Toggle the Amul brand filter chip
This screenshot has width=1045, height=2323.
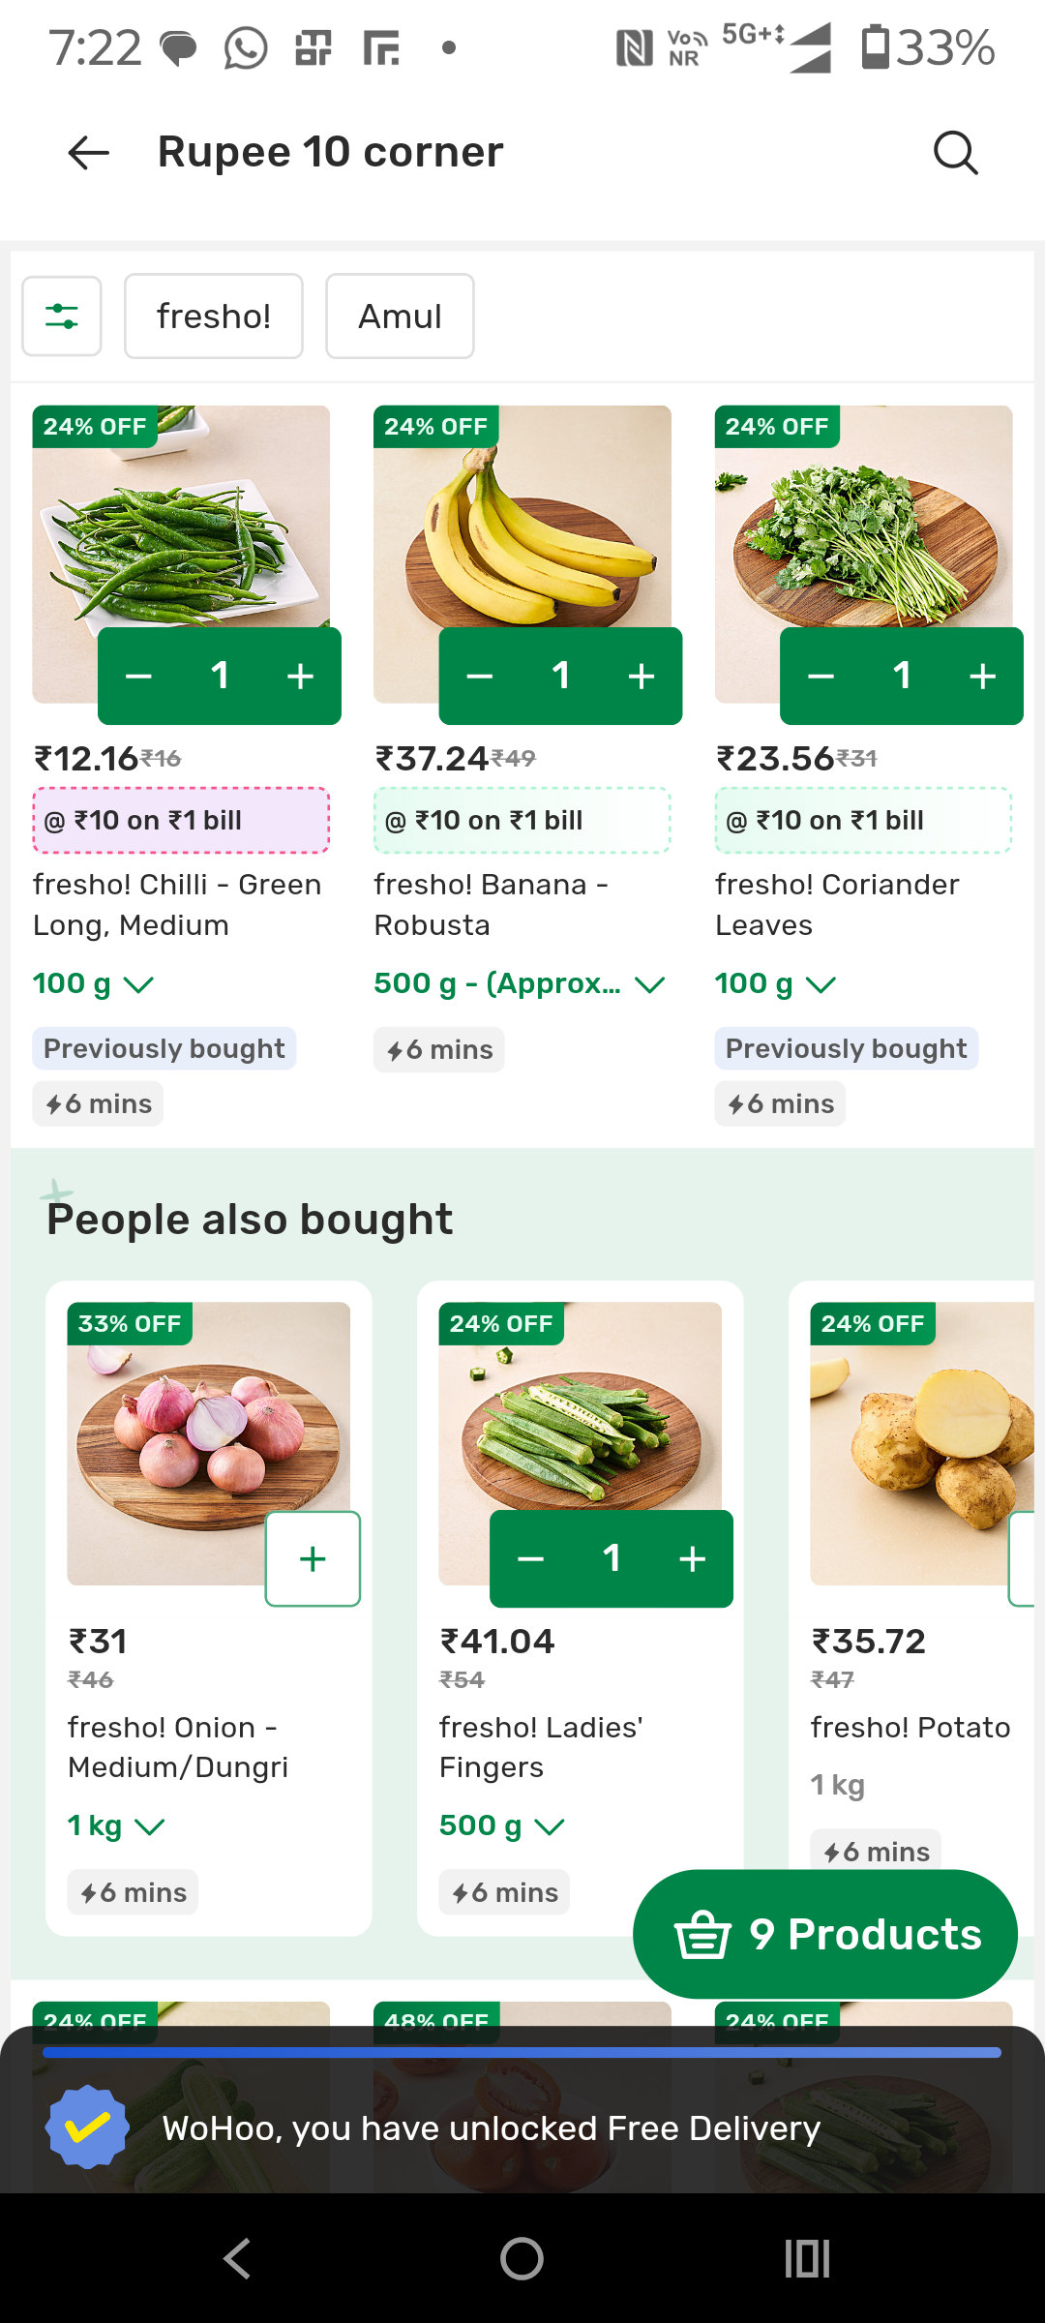pos(400,317)
